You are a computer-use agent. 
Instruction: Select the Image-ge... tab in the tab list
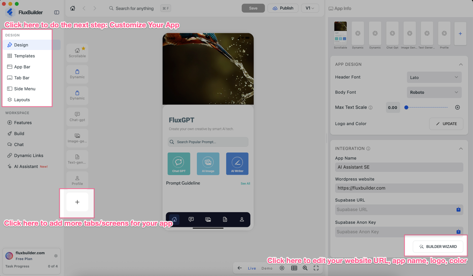point(77,138)
